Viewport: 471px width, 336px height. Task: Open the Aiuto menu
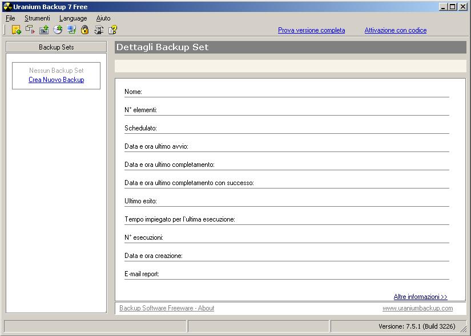tap(103, 18)
